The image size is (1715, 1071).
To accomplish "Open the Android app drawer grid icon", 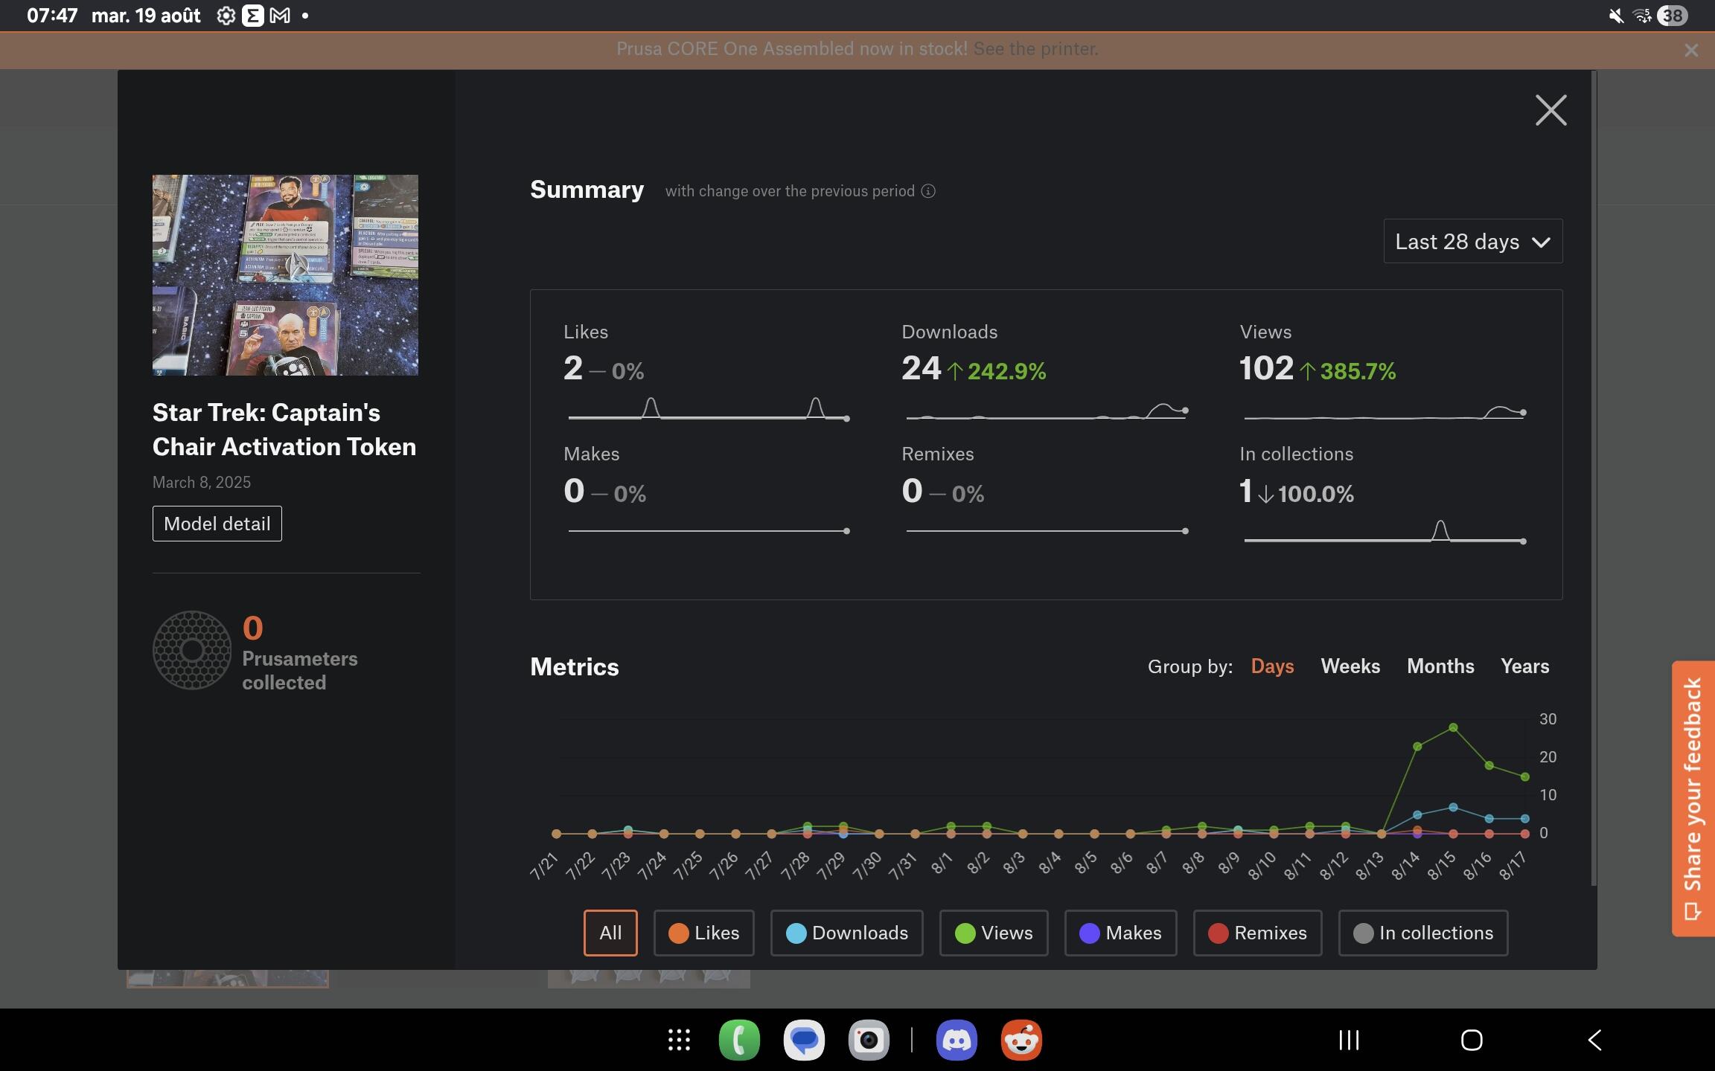I will click(679, 1040).
